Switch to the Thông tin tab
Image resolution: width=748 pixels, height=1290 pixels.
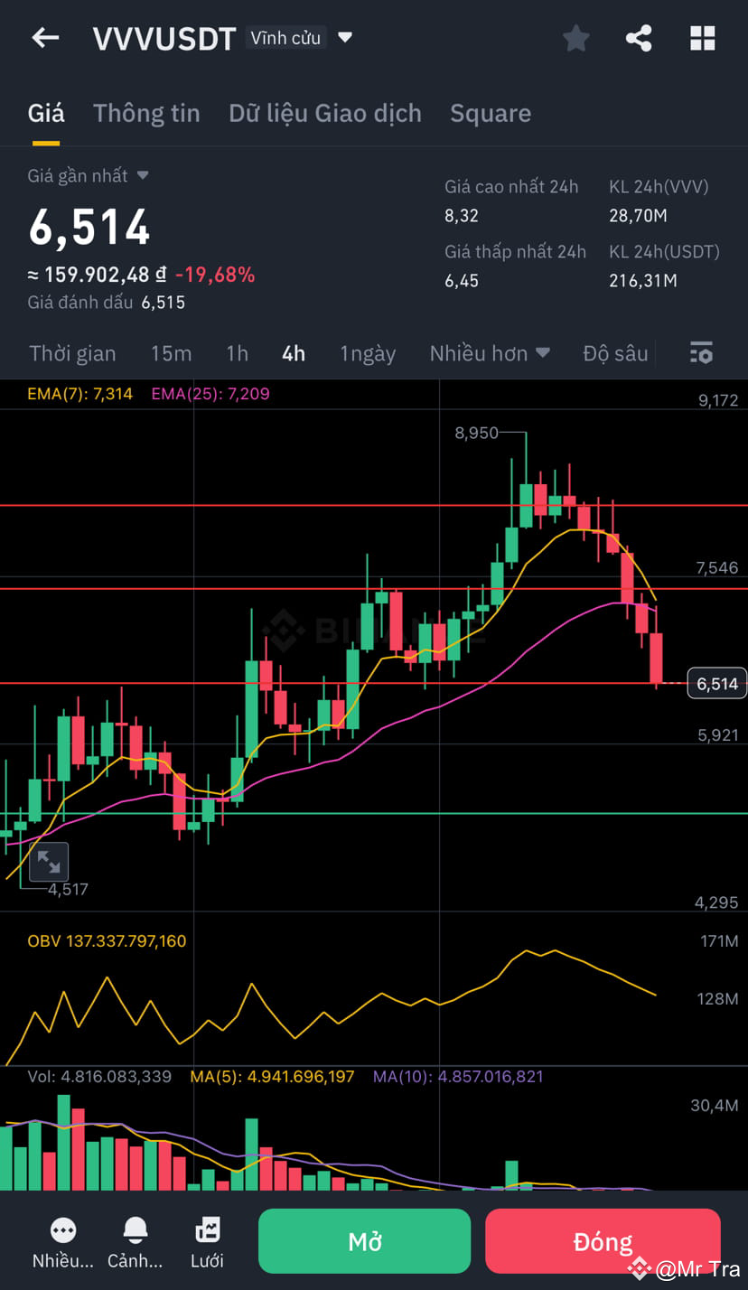click(x=146, y=113)
